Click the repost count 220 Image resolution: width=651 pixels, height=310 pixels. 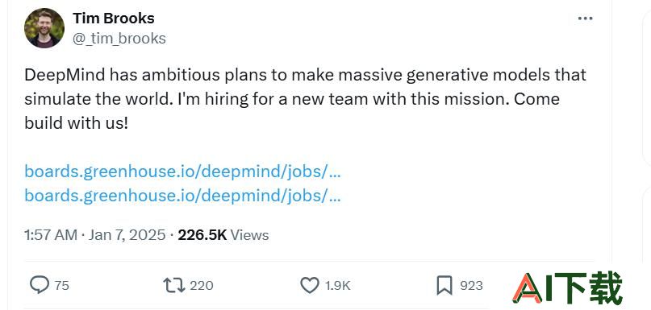[x=202, y=286]
